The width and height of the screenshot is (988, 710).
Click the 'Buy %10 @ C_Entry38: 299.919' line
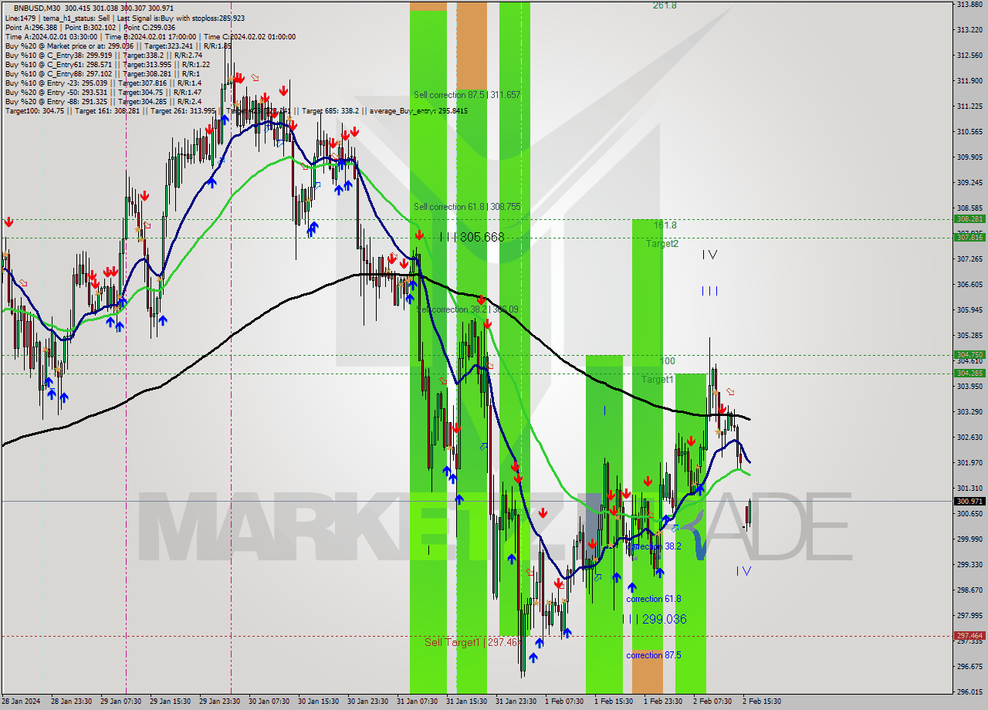click(103, 56)
